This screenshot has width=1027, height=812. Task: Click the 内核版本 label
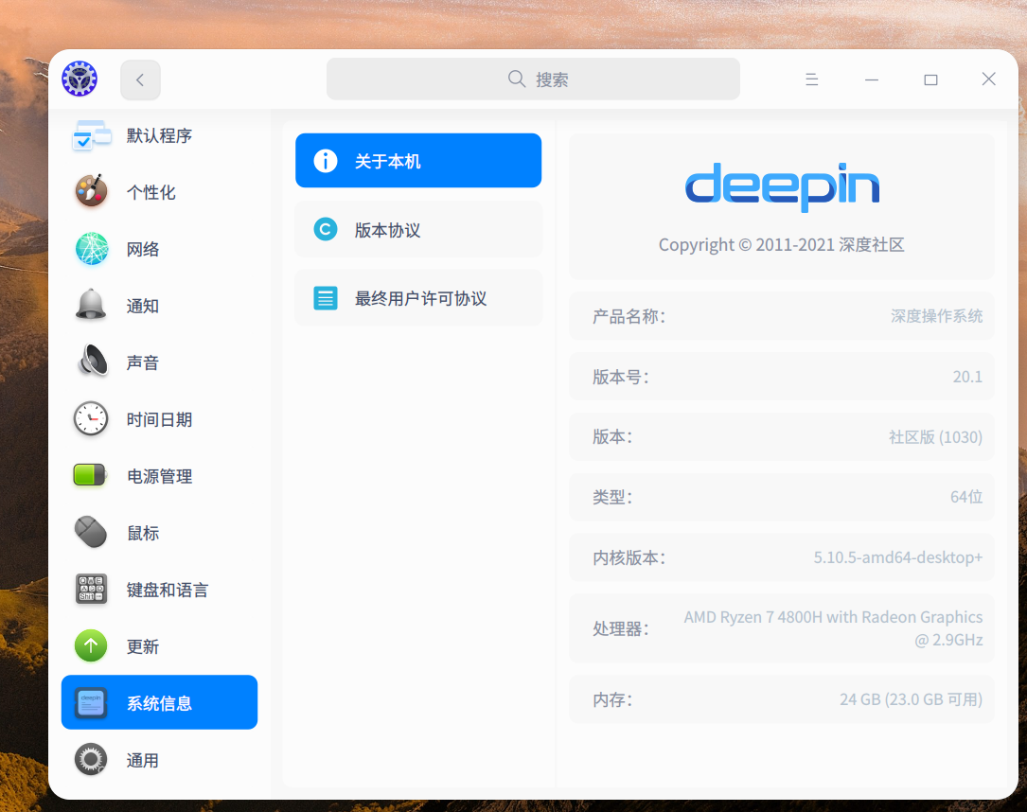[x=629, y=558]
